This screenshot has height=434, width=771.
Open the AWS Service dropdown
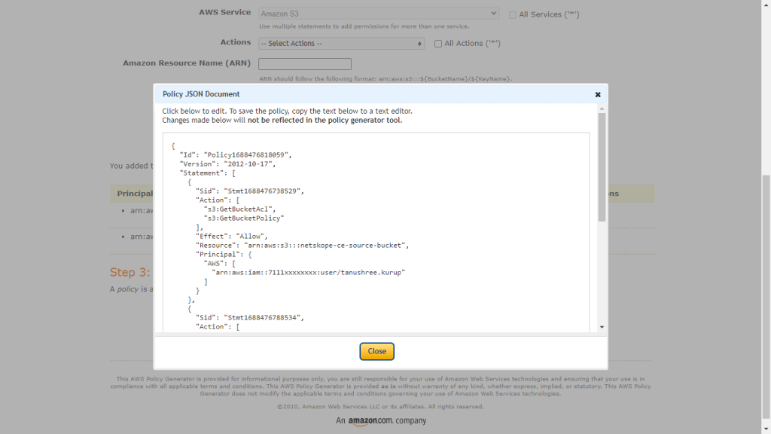tap(379, 14)
